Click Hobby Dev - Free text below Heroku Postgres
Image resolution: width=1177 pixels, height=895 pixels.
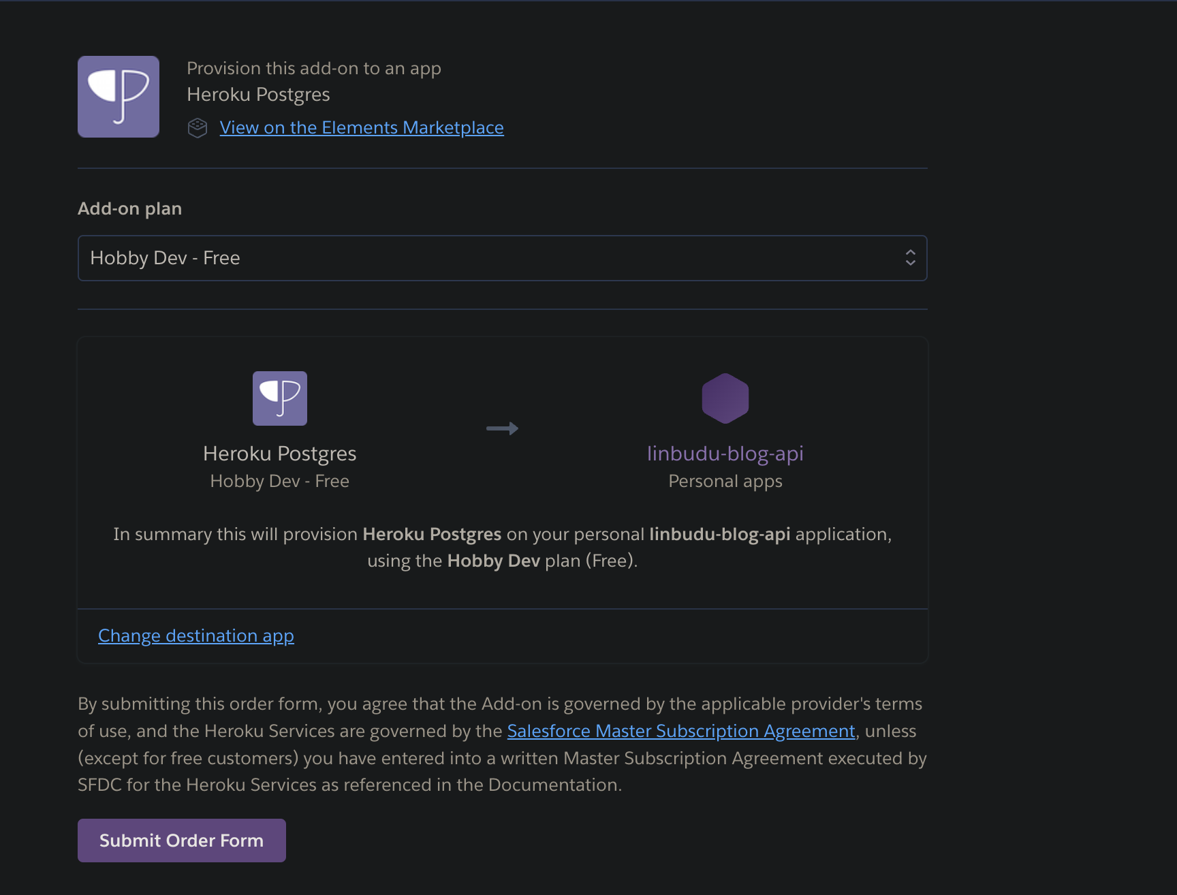pyautogui.click(x=279, y=482)
